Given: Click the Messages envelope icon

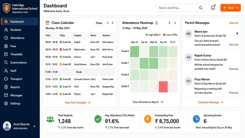Looking at the screenshot, I should click(6, 95).
